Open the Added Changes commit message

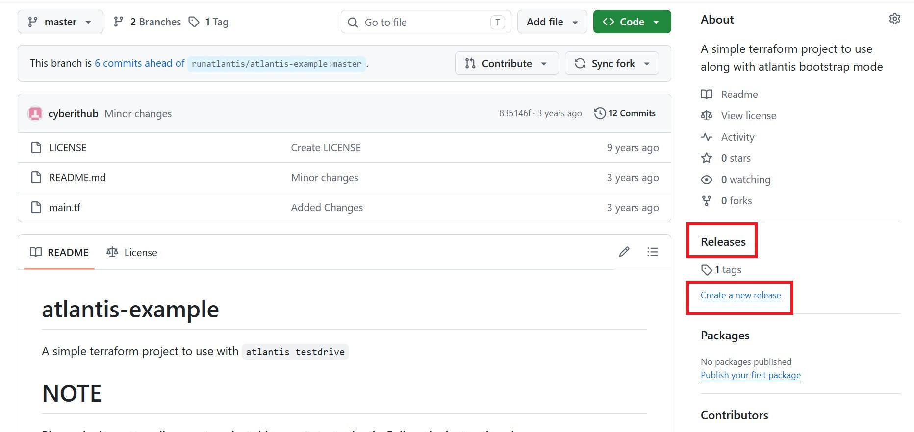coord(327,208)
